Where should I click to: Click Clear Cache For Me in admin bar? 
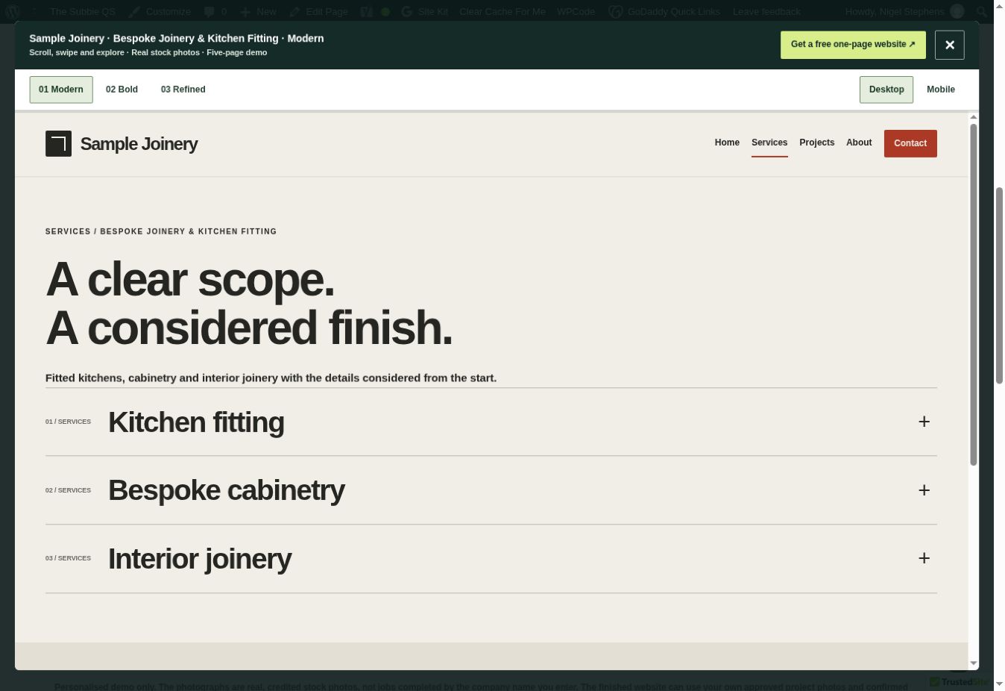[x=502, y=11]
